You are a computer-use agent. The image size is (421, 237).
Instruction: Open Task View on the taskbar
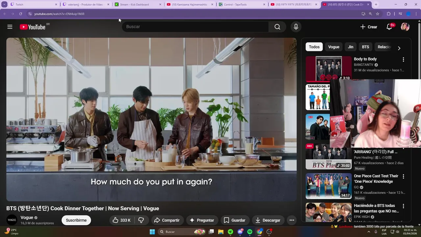211,232
